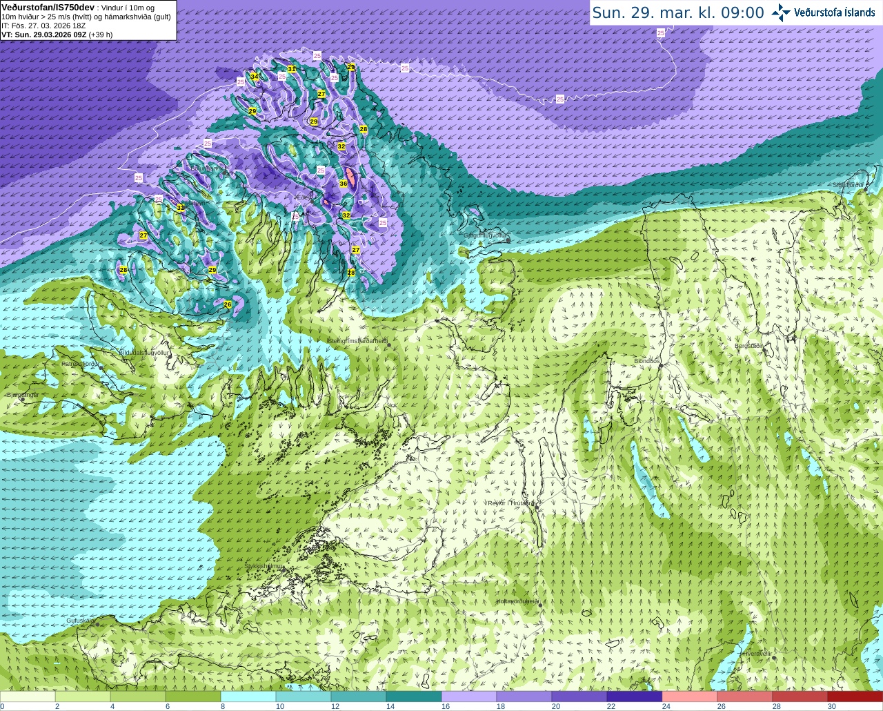Select the Blönduós station dot

coord(661,367)
